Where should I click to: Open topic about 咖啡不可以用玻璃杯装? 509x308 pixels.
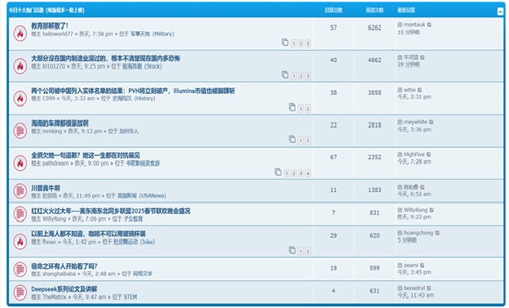[x=88, y=234]
